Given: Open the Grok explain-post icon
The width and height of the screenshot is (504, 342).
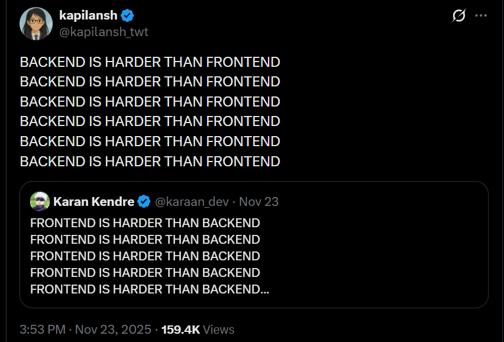Looking at the screenshot, I should [458, 16].
